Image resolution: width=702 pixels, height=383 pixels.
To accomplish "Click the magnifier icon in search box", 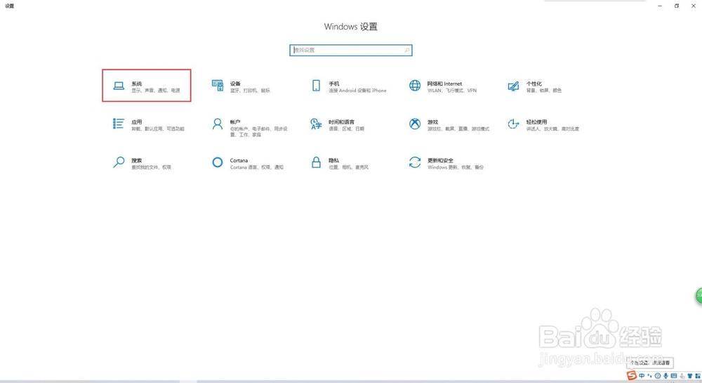I will 406,50.
